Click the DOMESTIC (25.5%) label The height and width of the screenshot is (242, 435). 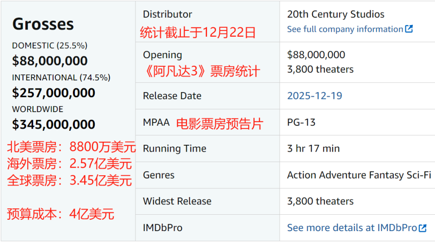pyautogui.click(x=49, y=45)
